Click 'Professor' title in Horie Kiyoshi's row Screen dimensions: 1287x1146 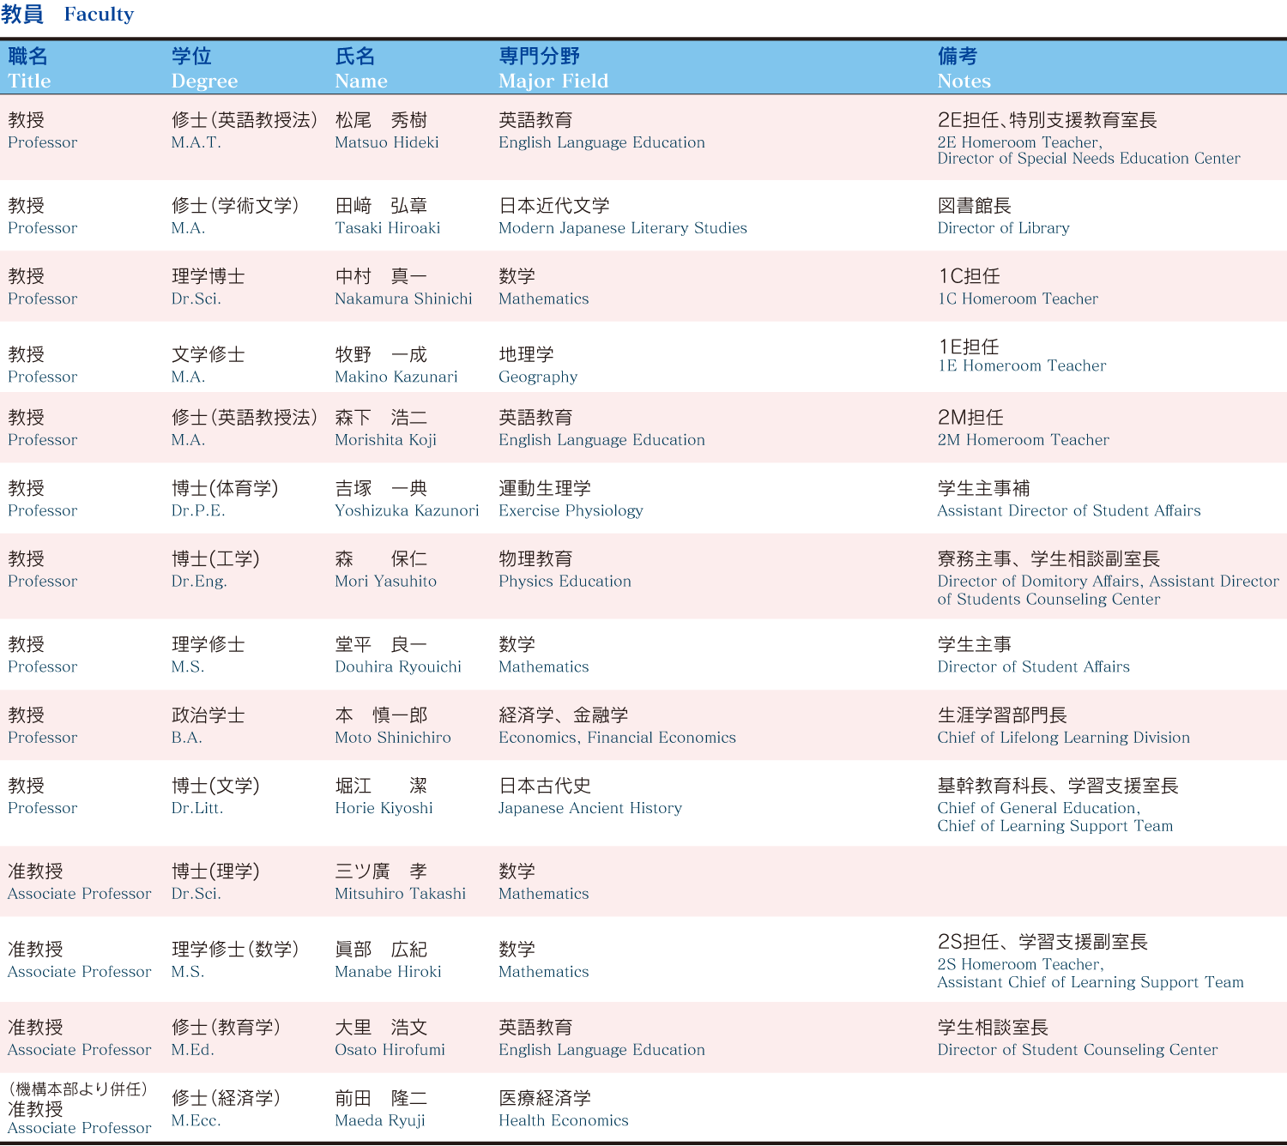(43, 808)
